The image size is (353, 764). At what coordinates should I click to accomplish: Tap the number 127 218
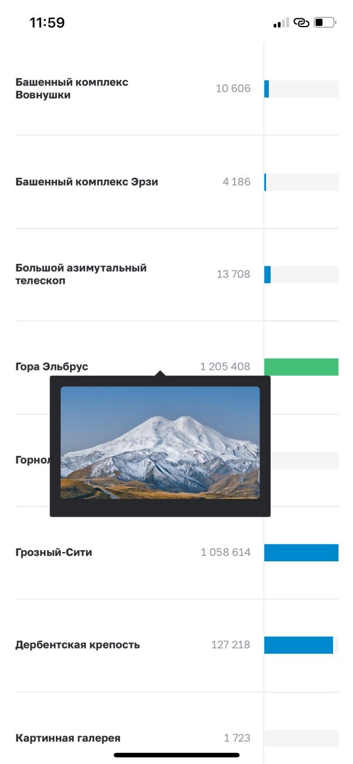(x=231, y=644)
